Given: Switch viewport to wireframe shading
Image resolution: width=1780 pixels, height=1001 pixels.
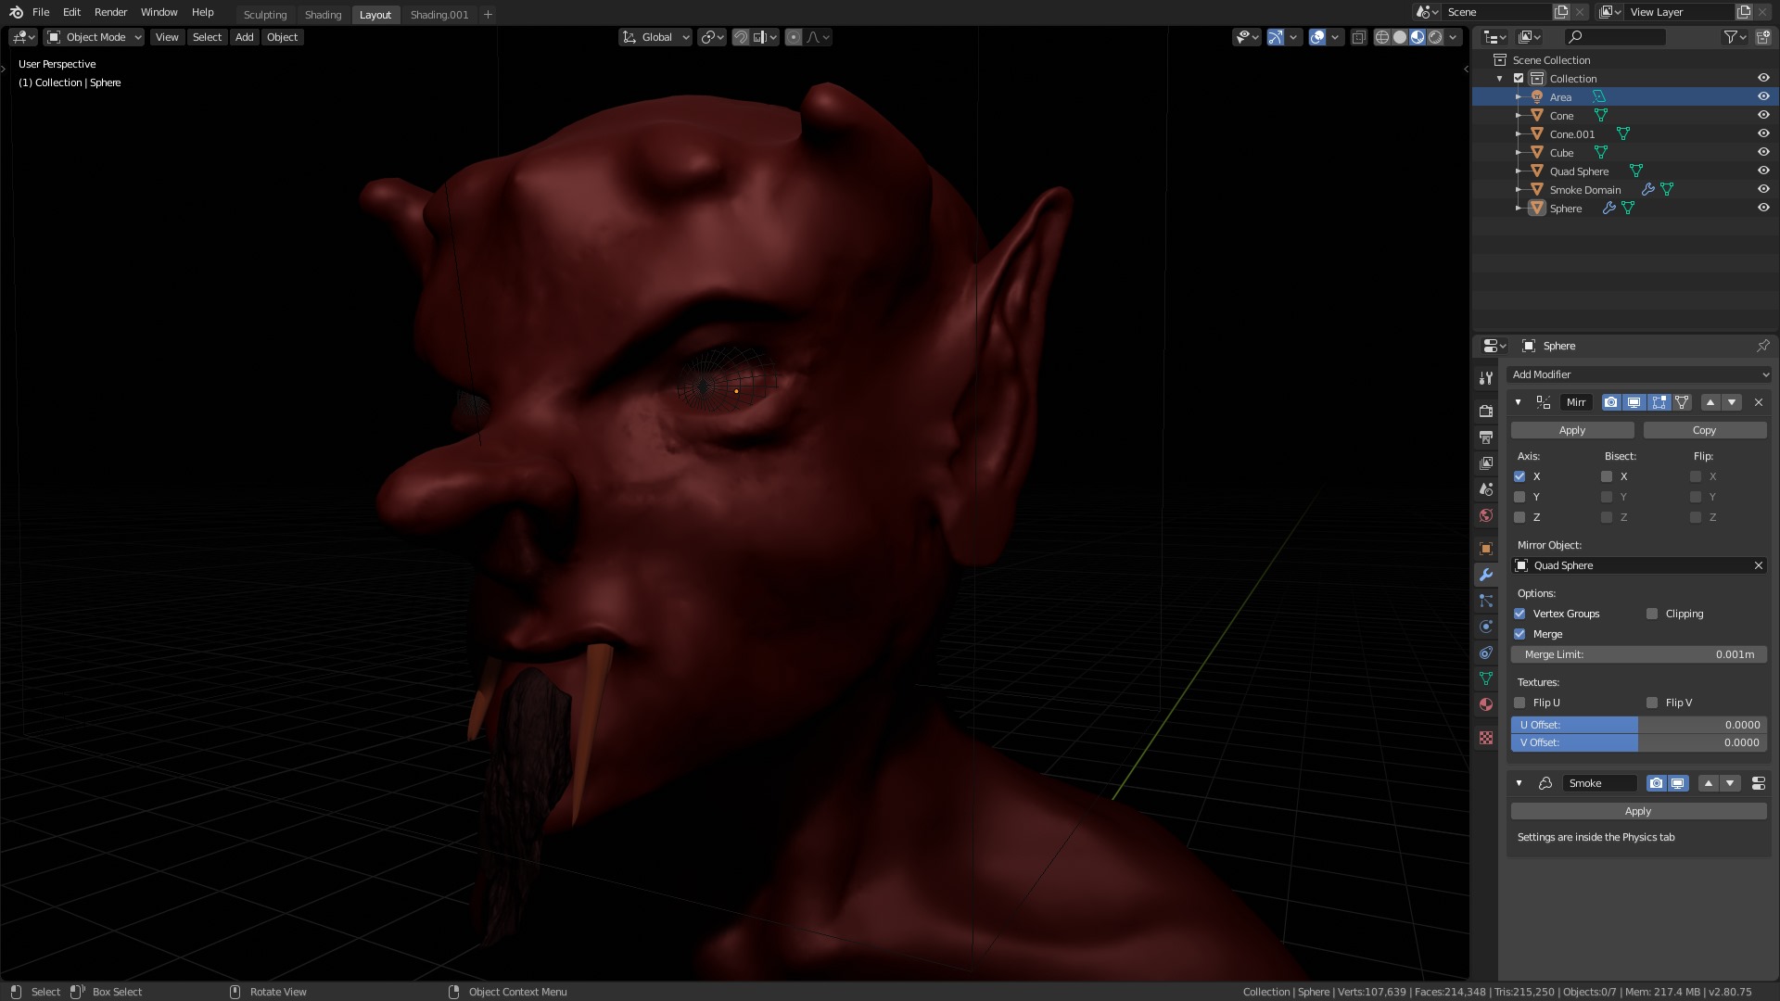Looking at the screenshot, I should click(x=1382, y=37).
